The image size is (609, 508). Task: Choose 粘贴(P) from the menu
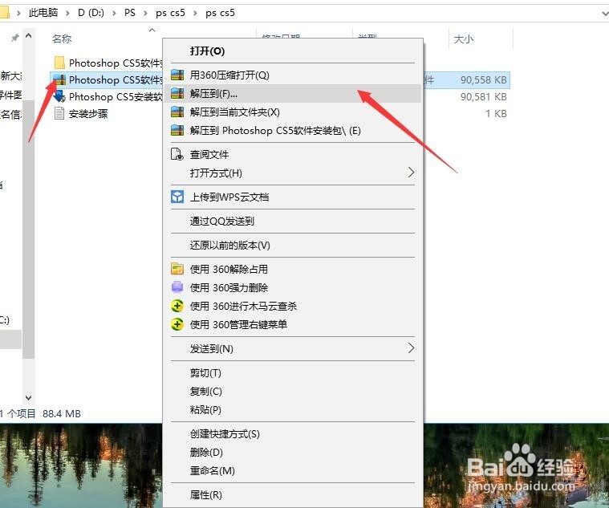coord(292,409)
